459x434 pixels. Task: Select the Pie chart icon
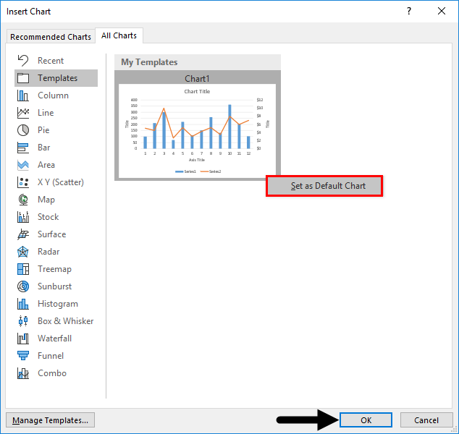(23, 130)
